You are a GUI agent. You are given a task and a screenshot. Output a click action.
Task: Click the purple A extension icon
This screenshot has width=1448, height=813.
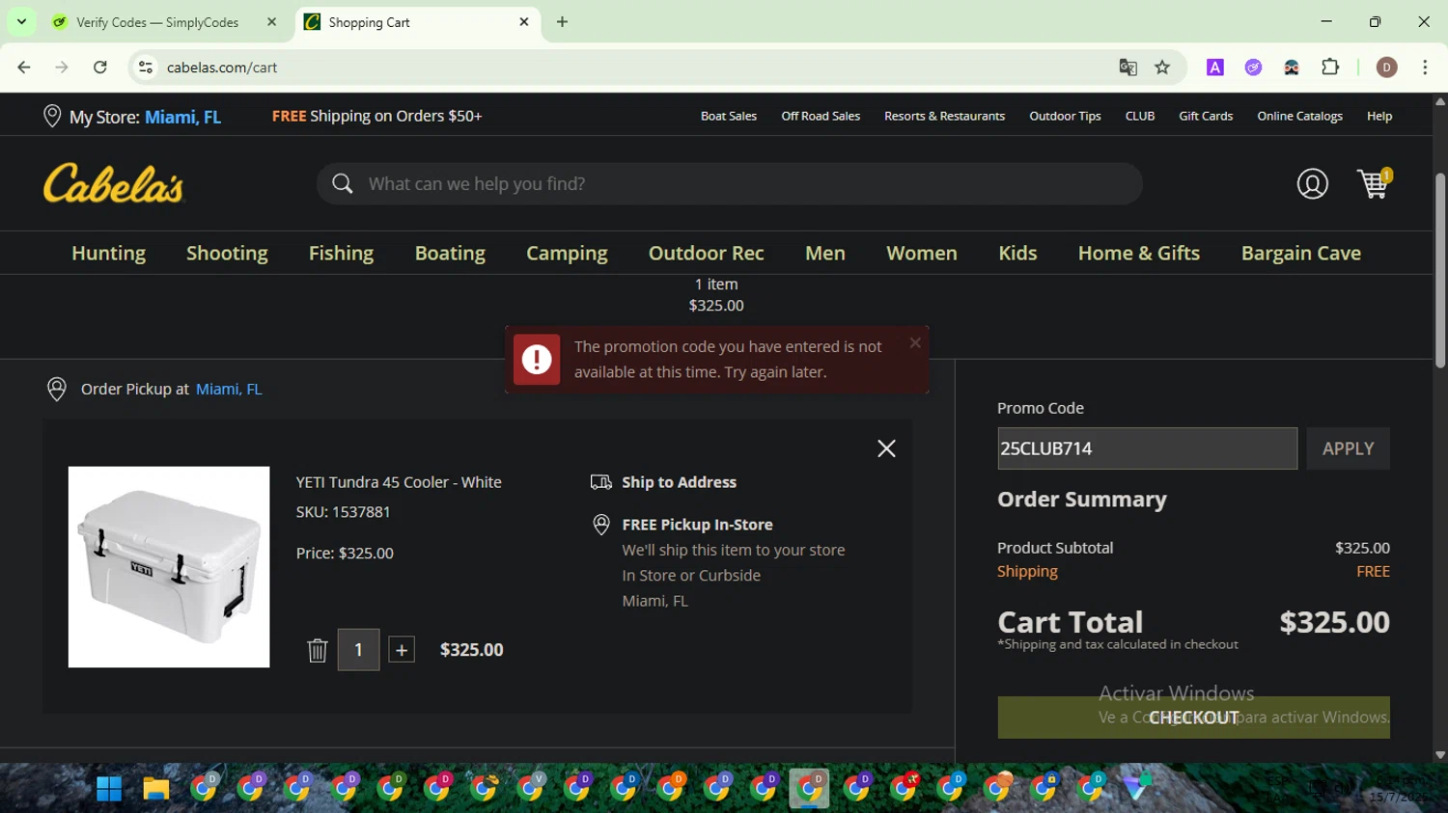[1215, 67]
